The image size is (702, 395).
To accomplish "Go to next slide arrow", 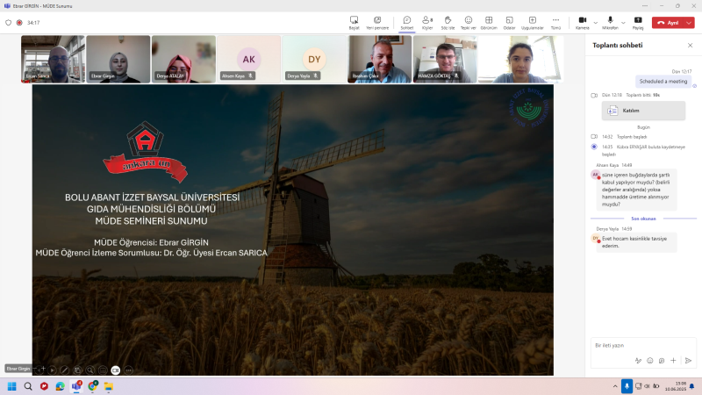I will click(53, 370).
